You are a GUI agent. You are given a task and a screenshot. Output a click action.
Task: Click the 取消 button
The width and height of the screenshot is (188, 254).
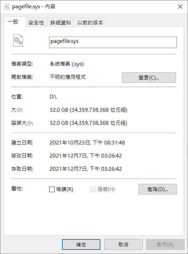(x=123, y=244)
